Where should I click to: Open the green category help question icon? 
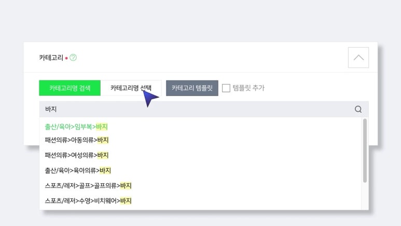73,58
